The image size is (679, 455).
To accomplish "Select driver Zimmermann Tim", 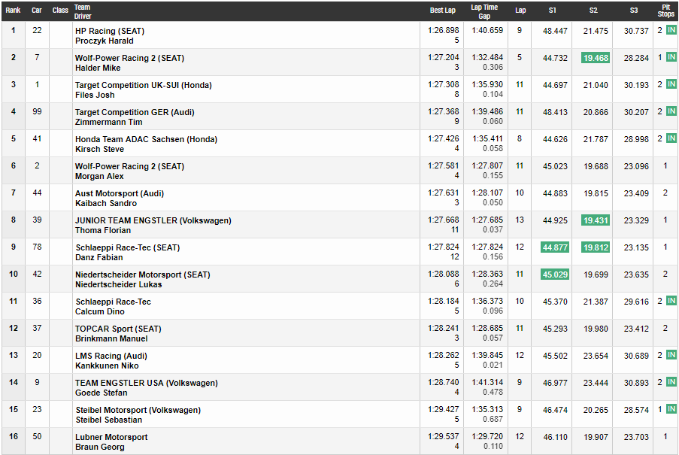I will click(x=109, y=122).
